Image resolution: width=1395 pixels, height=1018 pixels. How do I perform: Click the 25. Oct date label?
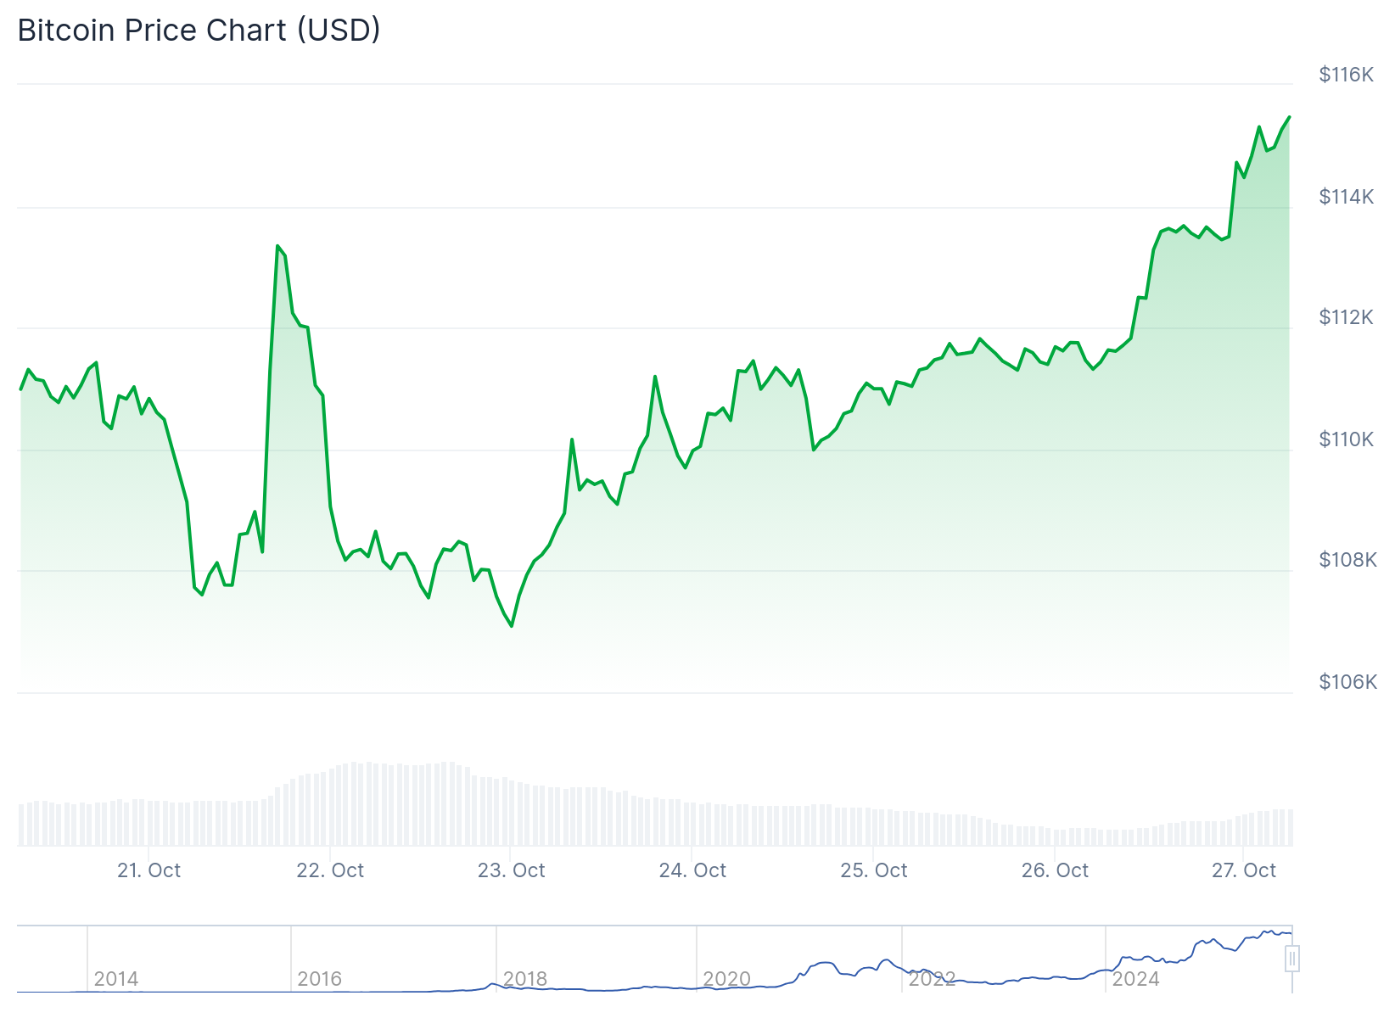[x=874, y=870]
